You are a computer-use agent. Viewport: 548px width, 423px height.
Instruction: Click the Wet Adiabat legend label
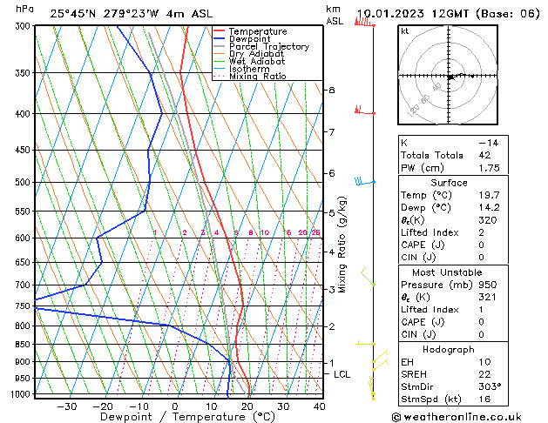pyautogui.click(x=257, y=62)
